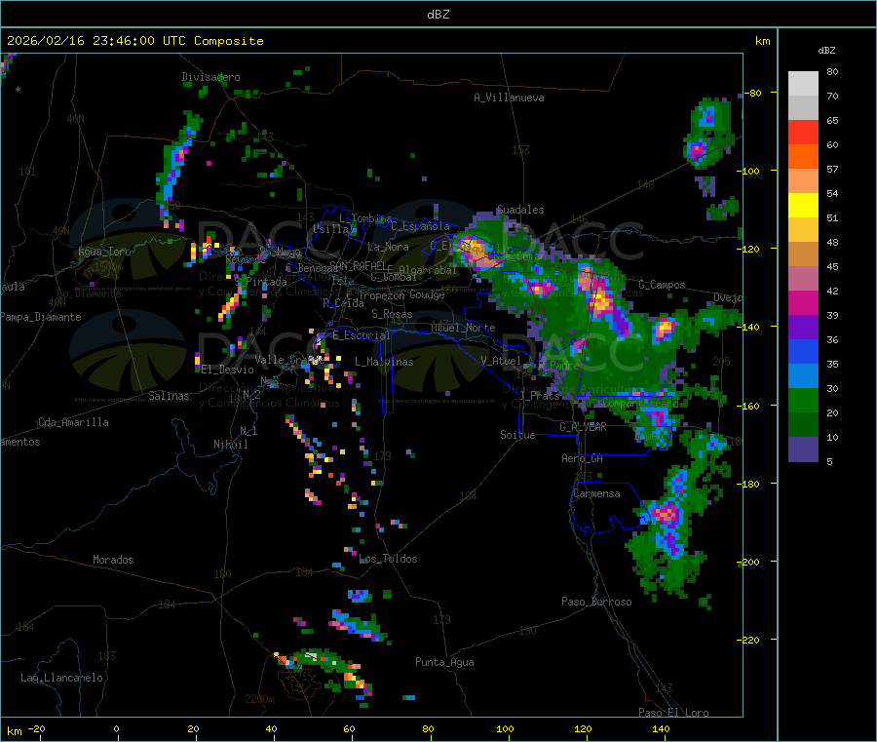
Task: Click the Agua_Toro map label
Action: coord(104,252)
